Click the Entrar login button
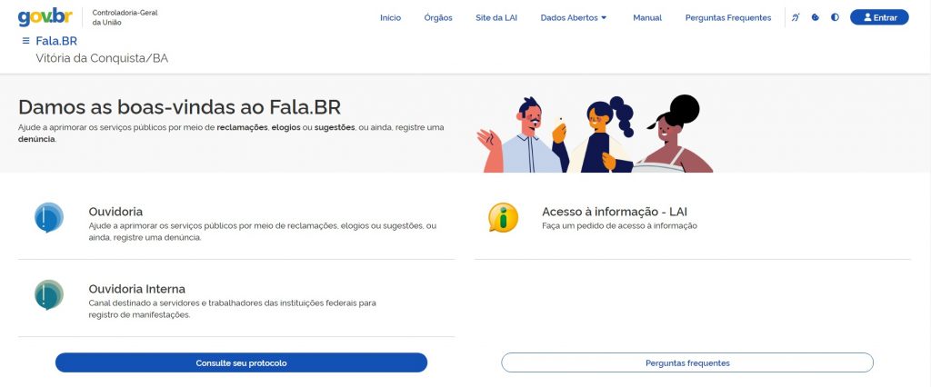Image resolution: width=931 pixels, height=387 pixels. (x=879, y=17)
